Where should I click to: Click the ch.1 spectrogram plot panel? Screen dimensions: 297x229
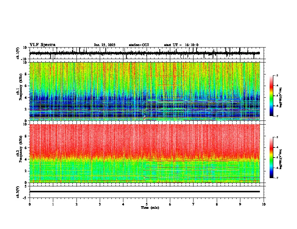(145, 91)
